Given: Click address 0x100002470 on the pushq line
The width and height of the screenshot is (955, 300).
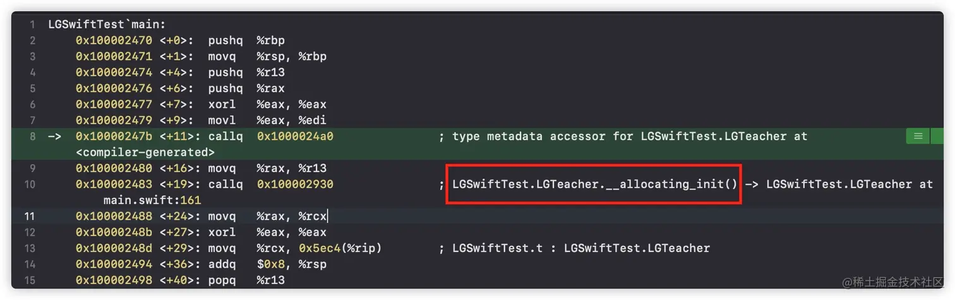Looking at the screenshot, I should [x=114, y=40].
